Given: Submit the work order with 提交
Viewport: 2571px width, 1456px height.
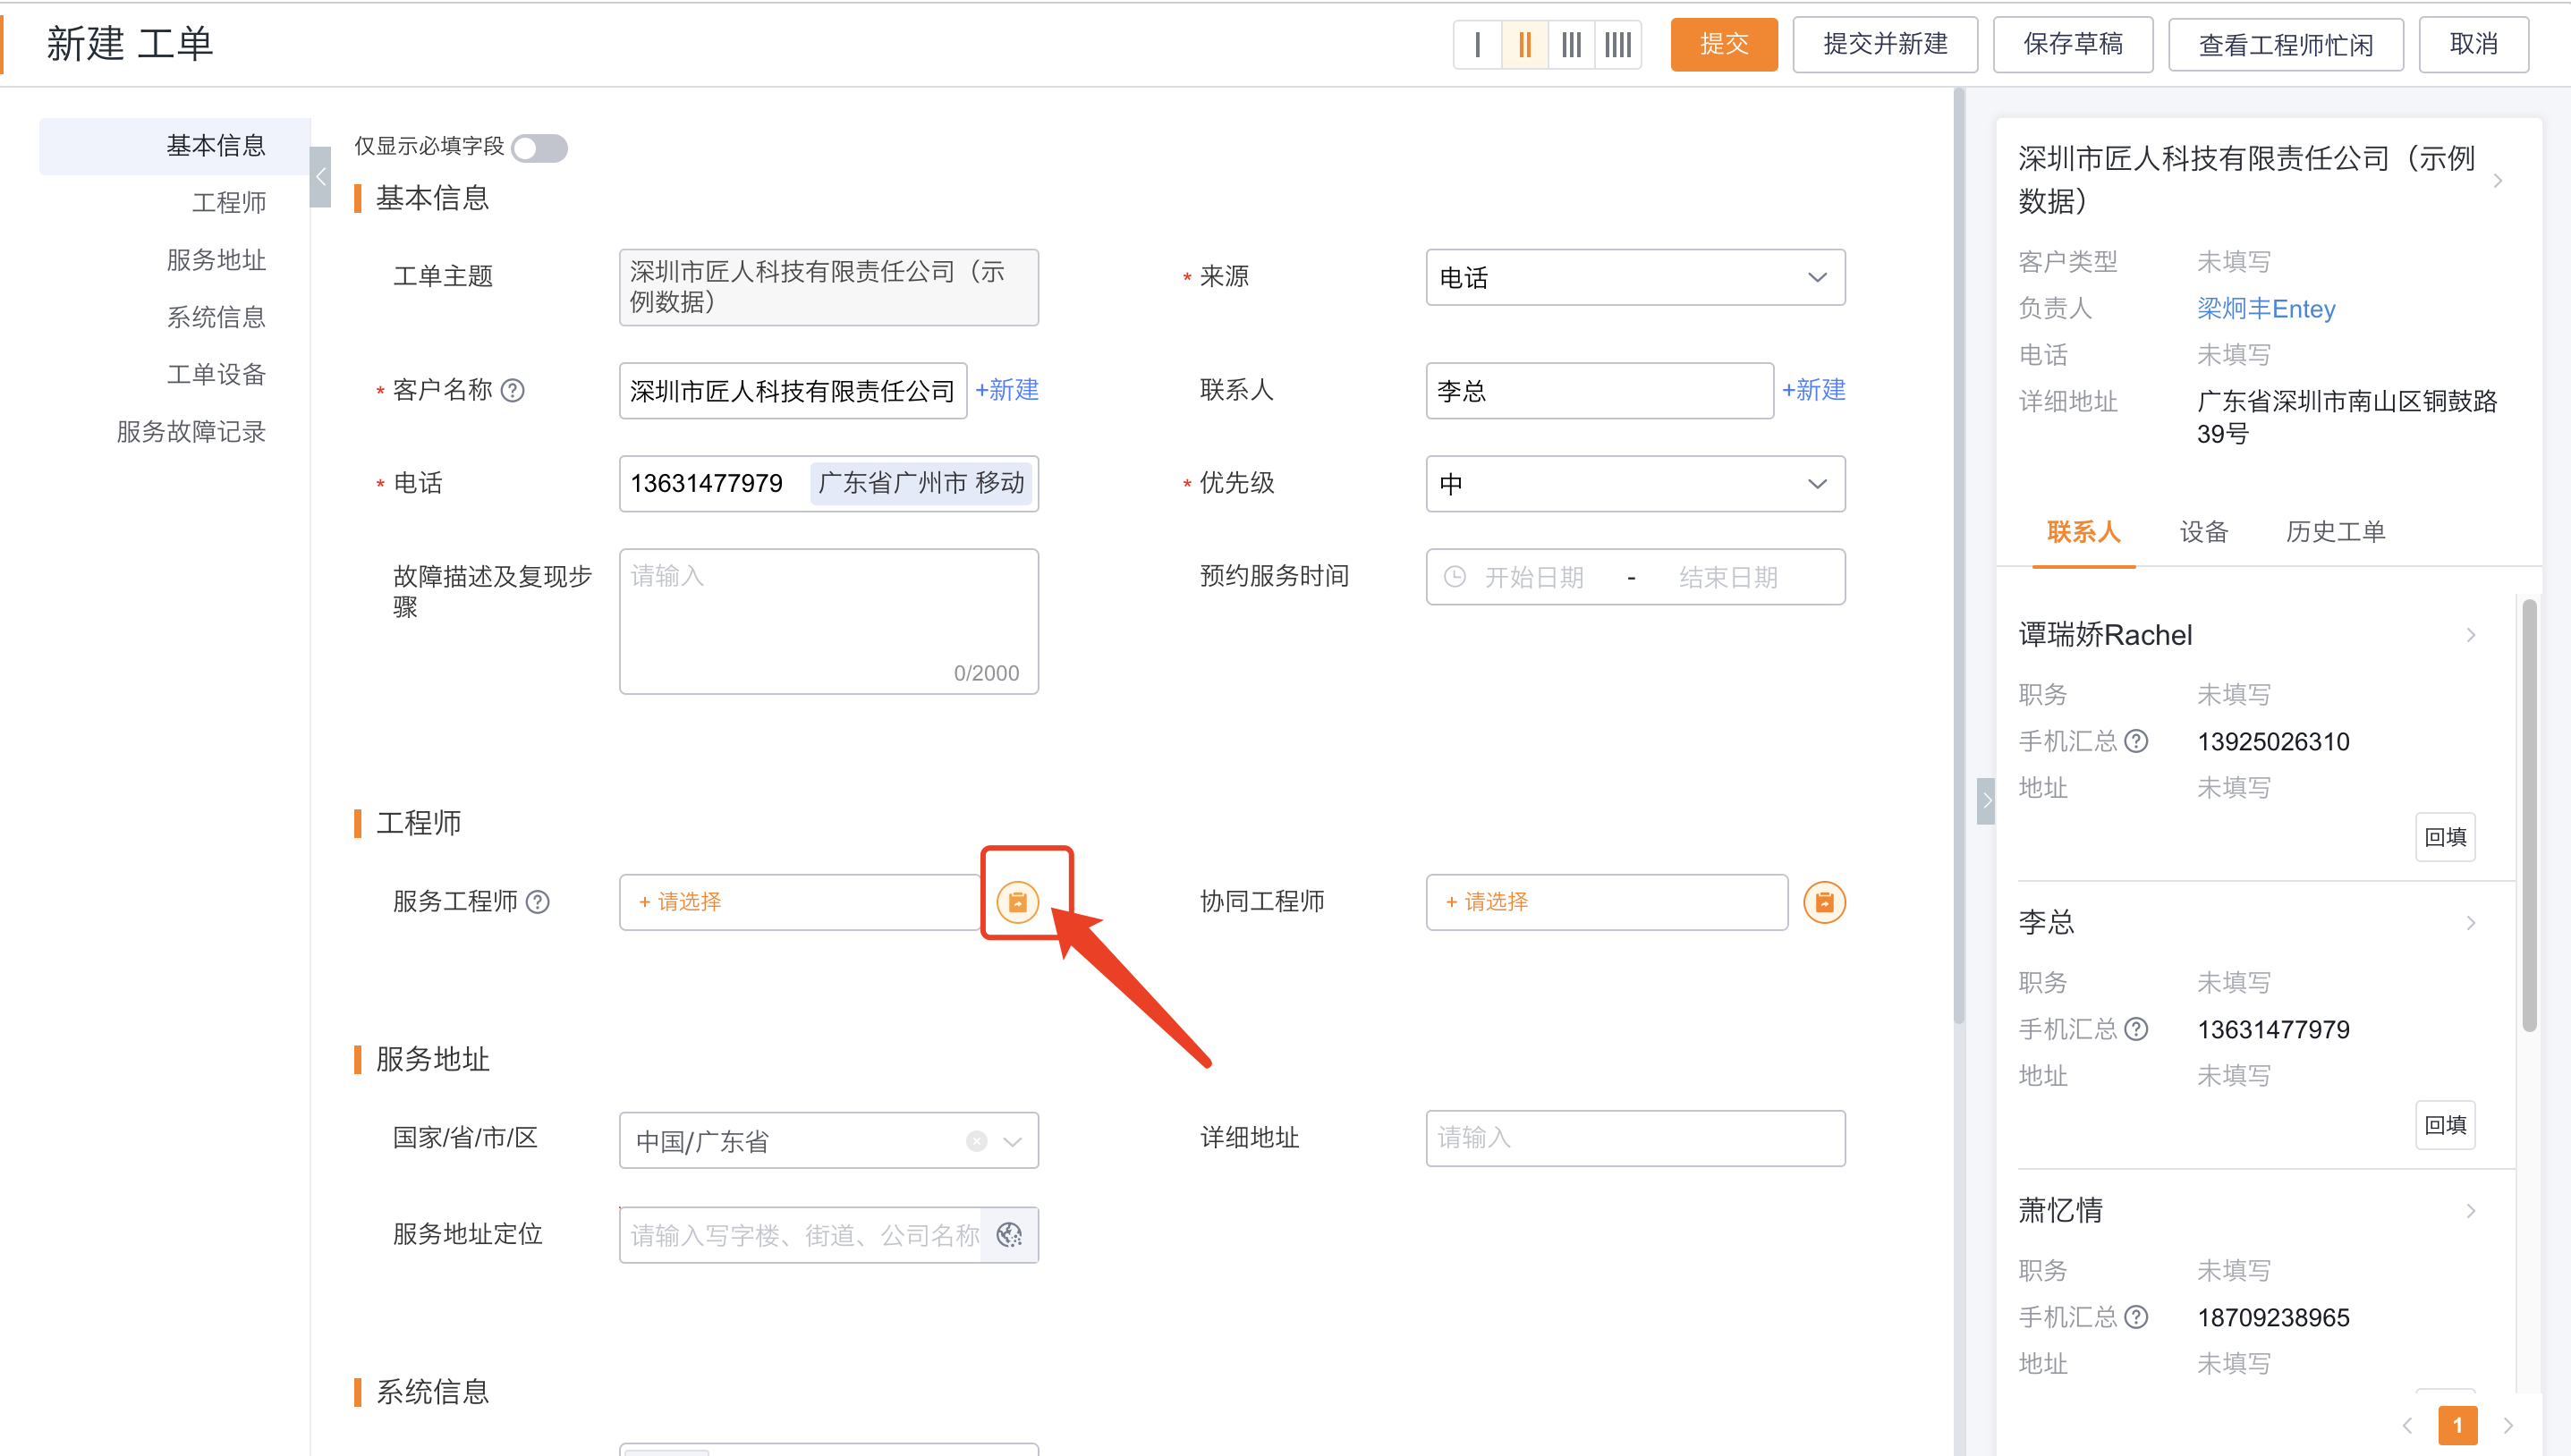Looking at the screenshot, I should (x=1723, y=44).
